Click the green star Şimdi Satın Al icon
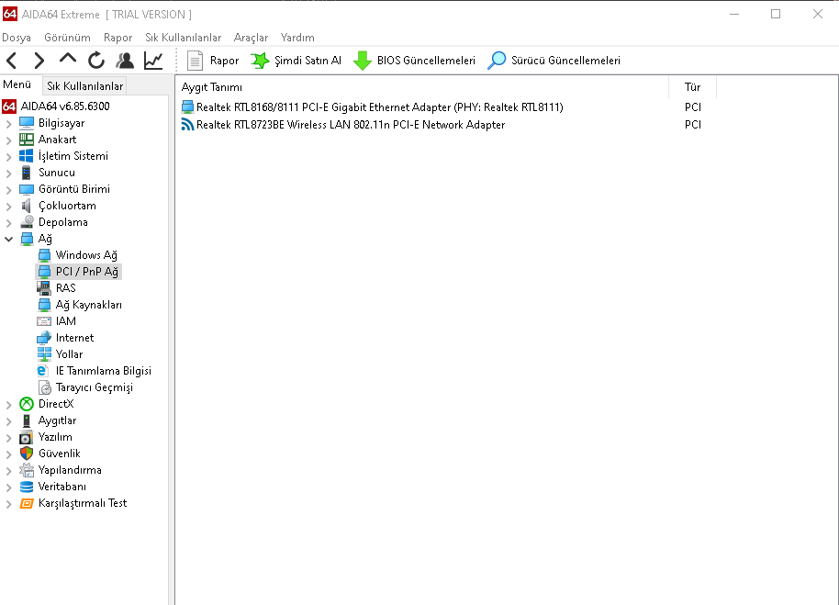The width and height of the screenshot is (839, 605). [260, 61]
